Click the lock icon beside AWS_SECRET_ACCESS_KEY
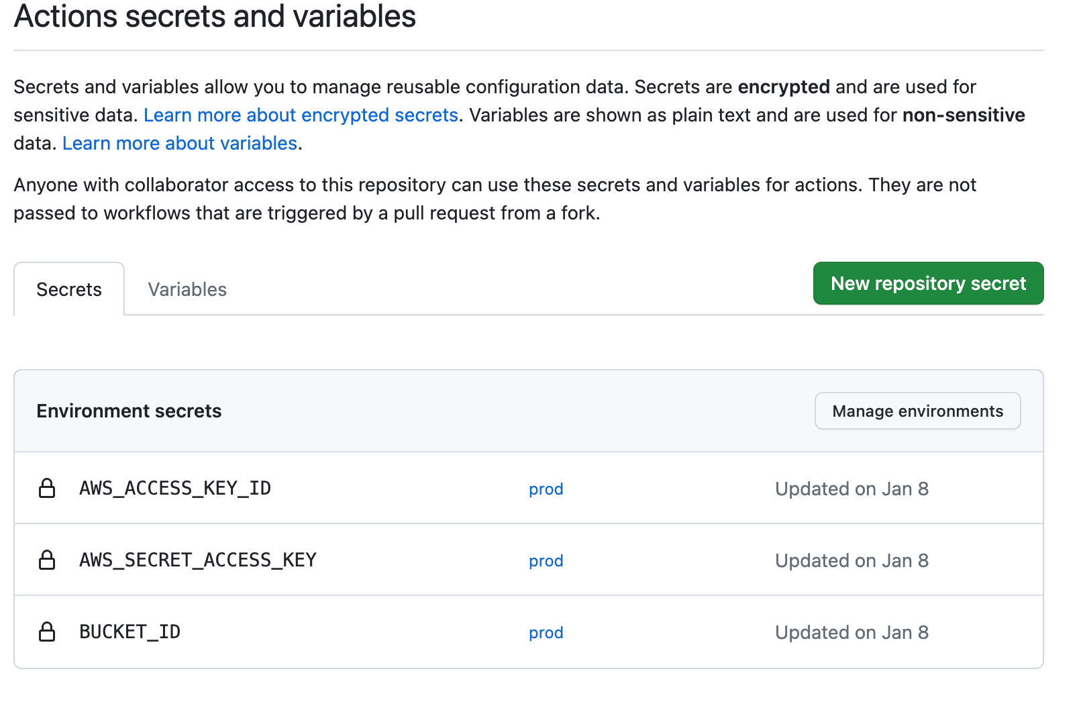The image size is (1083, 702). [x=47, y=560]
